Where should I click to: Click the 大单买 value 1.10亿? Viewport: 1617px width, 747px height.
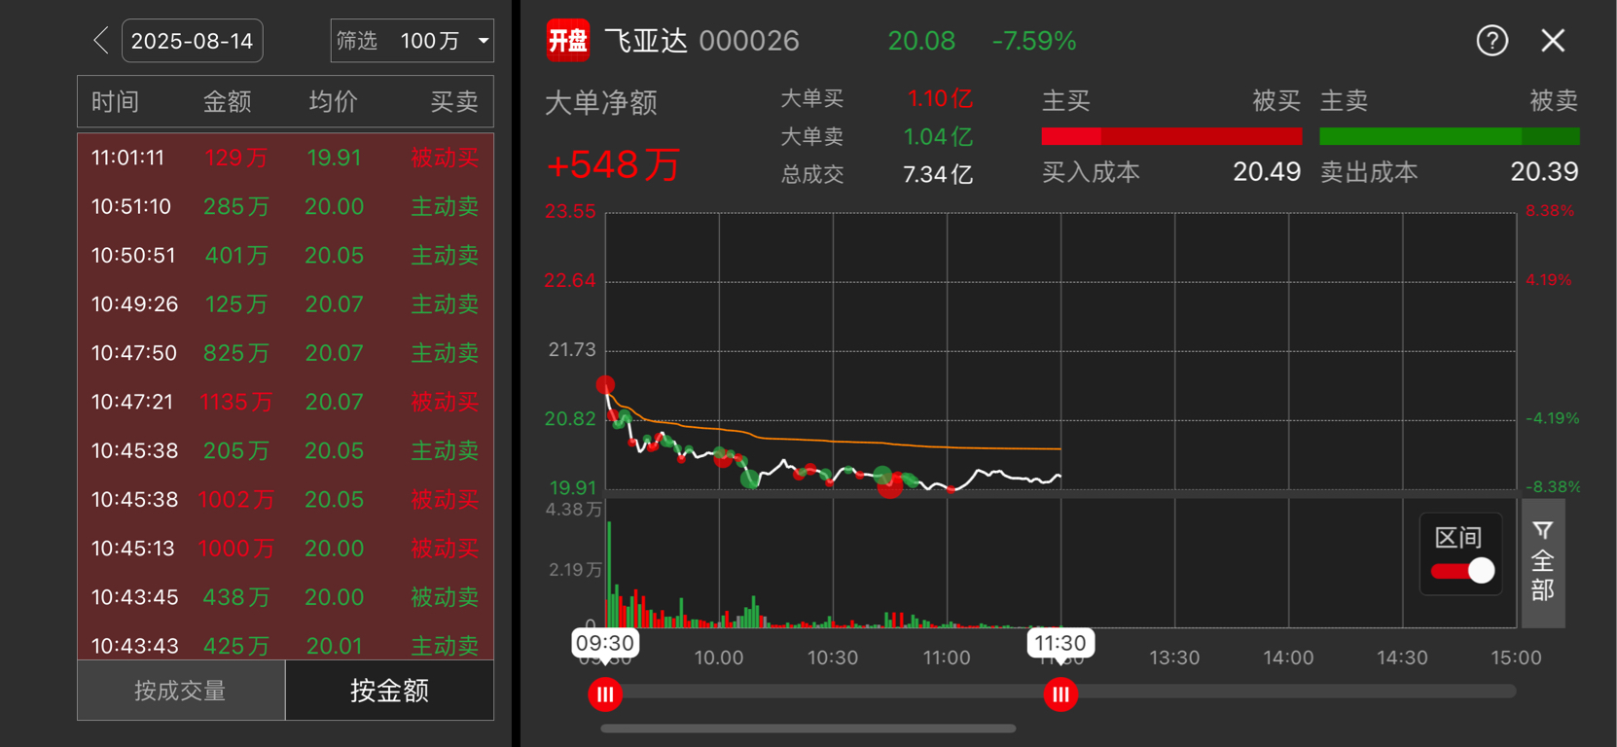940,98
